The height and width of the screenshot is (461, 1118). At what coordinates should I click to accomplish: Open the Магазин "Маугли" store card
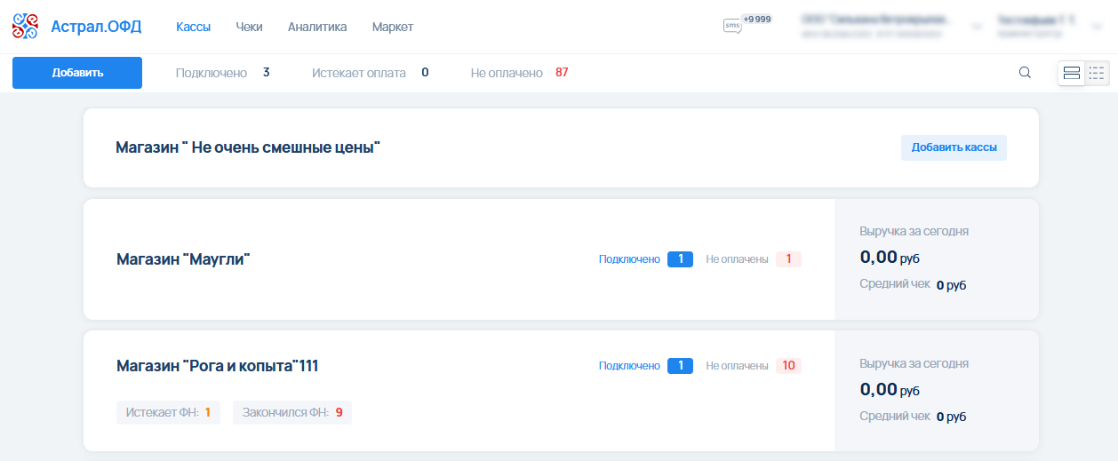[184, 259]
